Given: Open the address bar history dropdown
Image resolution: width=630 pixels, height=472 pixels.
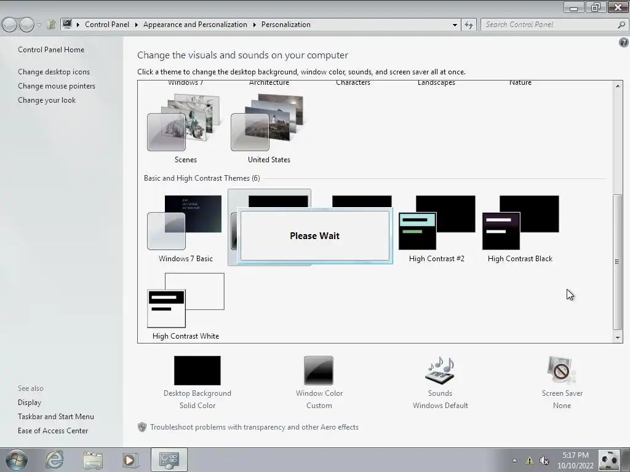Looking at the screenshot, I should [455, 25].
